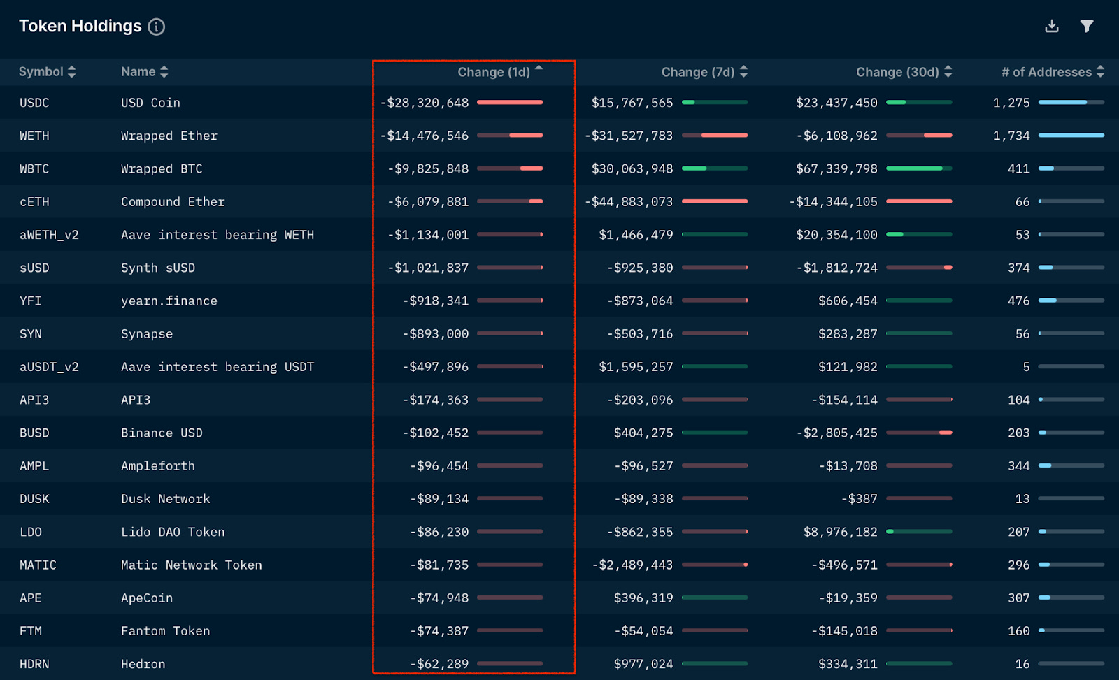Select the cETH symbol cell

34,202
